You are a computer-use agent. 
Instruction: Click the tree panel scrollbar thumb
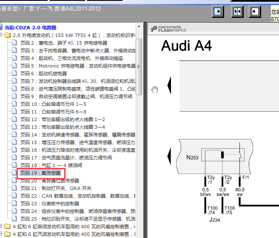click(139, 67)
